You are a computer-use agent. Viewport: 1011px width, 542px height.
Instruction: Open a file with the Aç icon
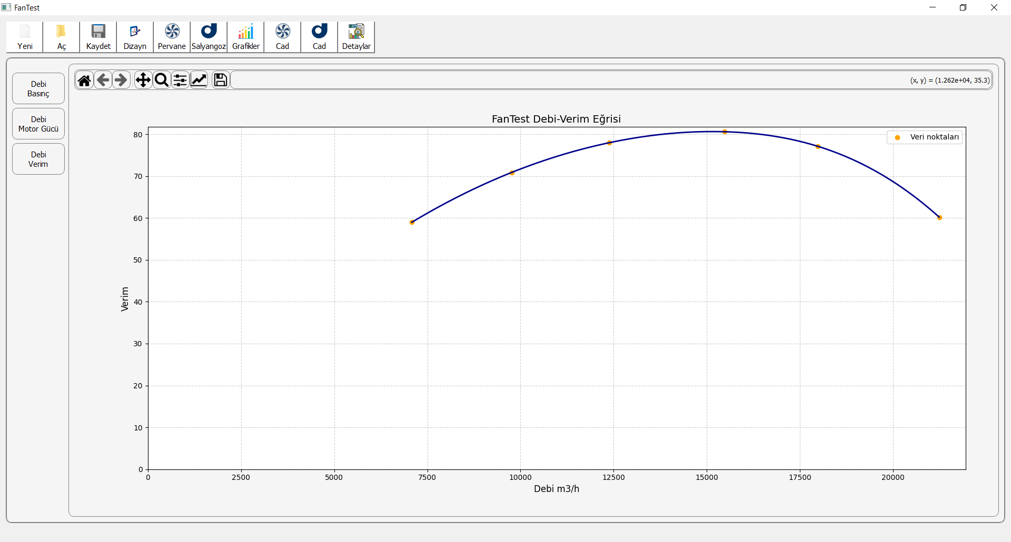point(62,37)
